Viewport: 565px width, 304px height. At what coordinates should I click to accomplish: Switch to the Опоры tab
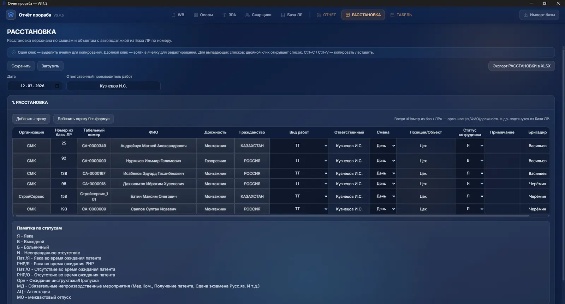(203, 15)
